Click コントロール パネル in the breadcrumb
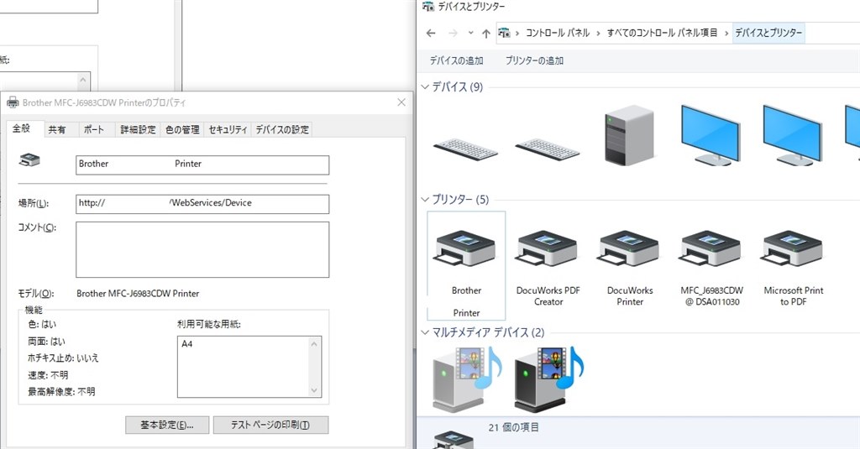 click(x=558, y=33)
